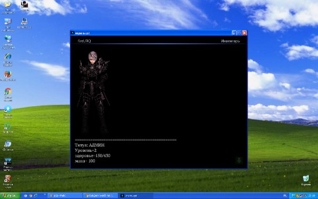
Task: Open the My Computer desktop icon
Action: (8, 24)
